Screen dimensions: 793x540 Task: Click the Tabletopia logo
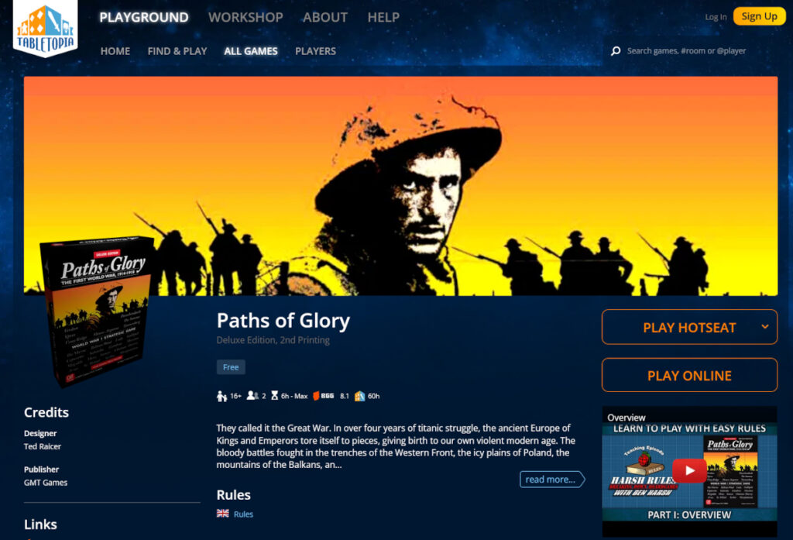(x=45, y=28)
